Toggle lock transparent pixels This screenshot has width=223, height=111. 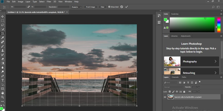pyautogui.click(x=170, y=92)
